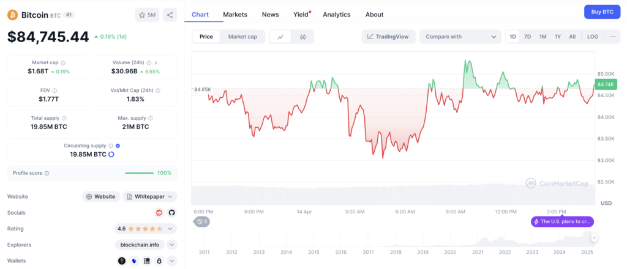Set chart range to 7D

[527, 37]
